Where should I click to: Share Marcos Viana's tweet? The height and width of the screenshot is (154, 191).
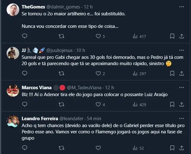(x=182, y=105)
